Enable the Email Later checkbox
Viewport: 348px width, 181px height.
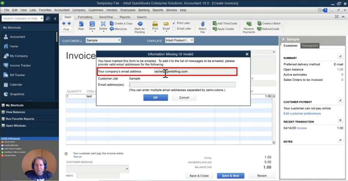click(x=174, y=29)
